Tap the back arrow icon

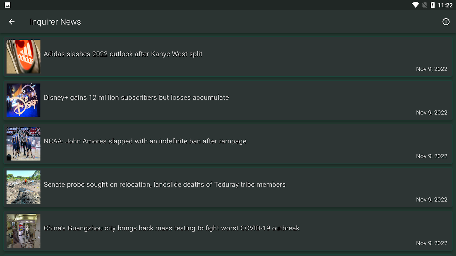pos(12,22)
